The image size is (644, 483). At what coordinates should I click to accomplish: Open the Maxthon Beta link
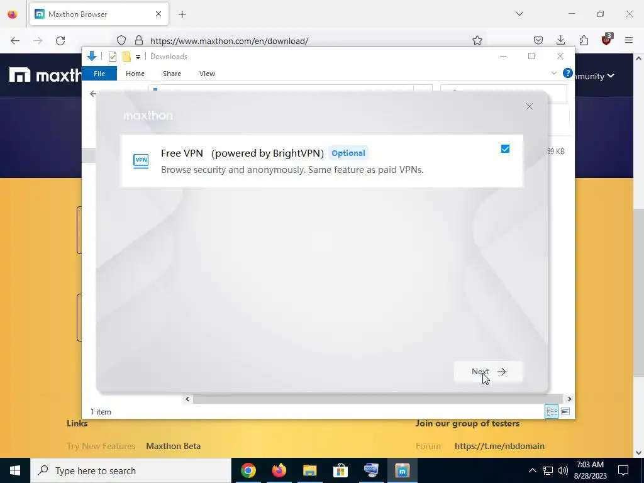174,446
